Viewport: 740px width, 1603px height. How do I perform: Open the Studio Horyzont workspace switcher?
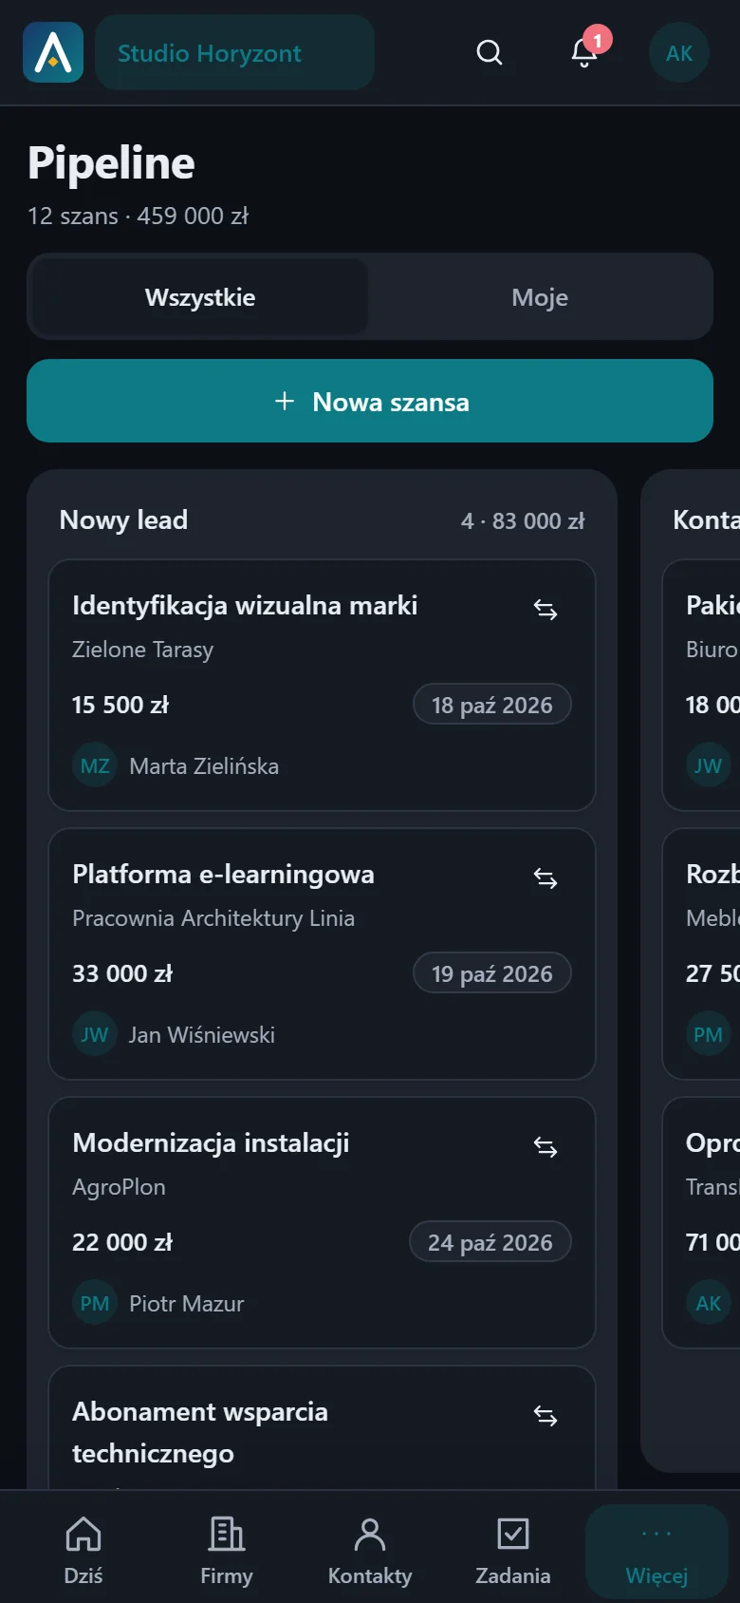tap(234, 52)
